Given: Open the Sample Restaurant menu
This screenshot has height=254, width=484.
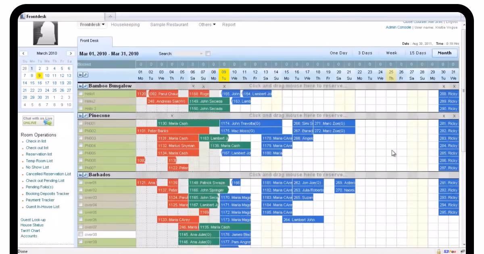Looking at the screenshot, I should pyautogui.click(x=169, y=25).
